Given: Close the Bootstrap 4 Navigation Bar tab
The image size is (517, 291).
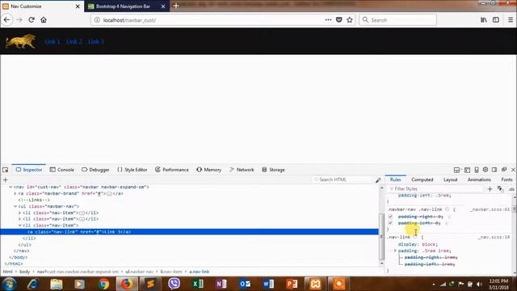Looking at the screenshot, I should point(163,6).
